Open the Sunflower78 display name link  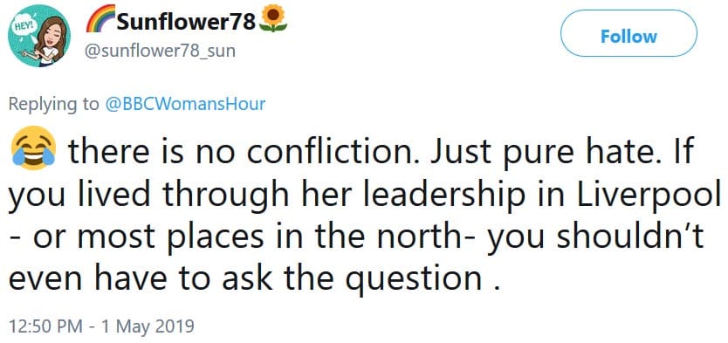coord(186,21)
